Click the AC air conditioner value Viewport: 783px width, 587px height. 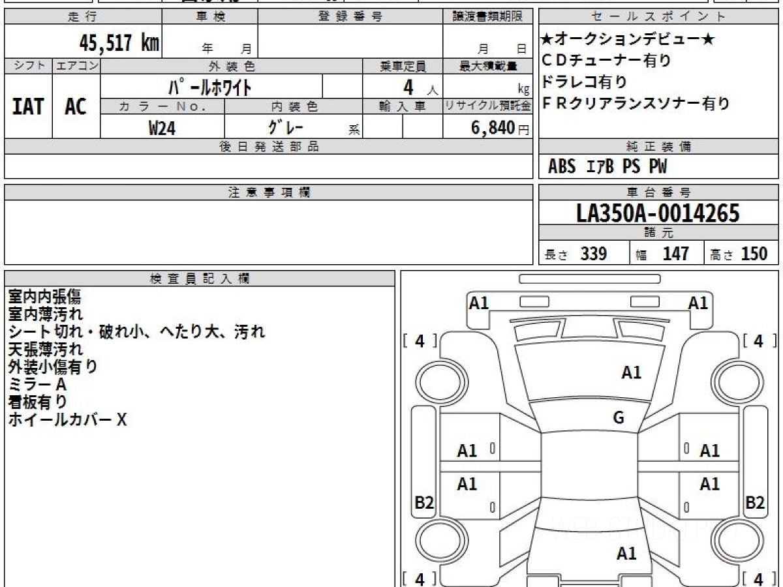(76, 106)
